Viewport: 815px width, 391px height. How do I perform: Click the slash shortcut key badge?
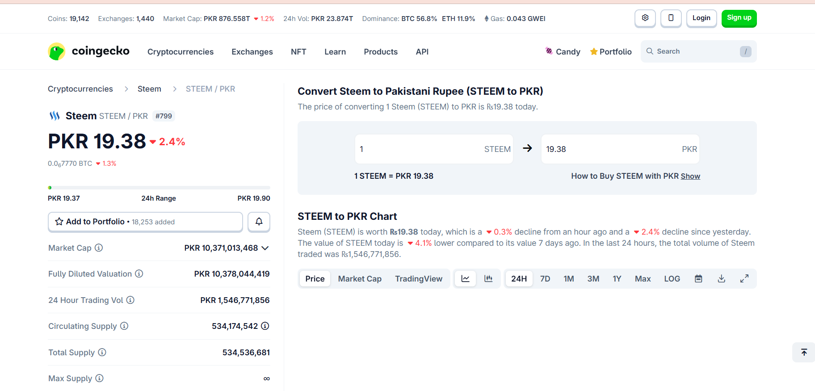(x=745, y=51)
